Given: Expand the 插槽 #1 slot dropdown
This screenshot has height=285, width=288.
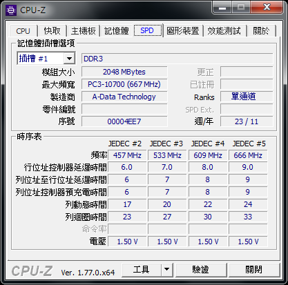Looking at the screenshot, I should point(69,59).
